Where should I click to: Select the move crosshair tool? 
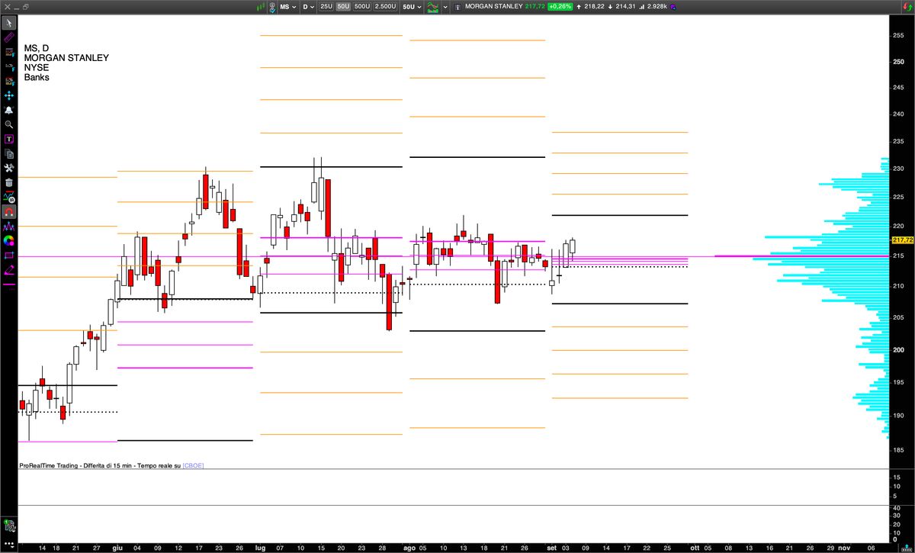tap(9, 95)
